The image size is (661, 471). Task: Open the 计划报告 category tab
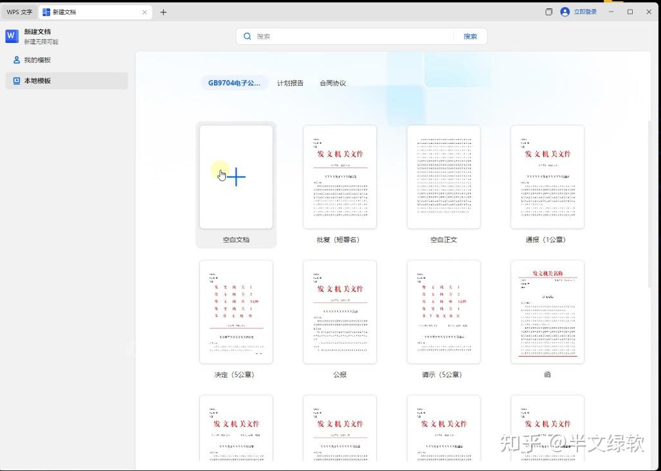click(x=290, y=83)
